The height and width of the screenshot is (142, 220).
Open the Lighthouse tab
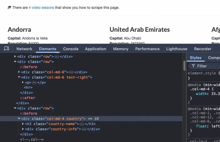coord(177,49)
